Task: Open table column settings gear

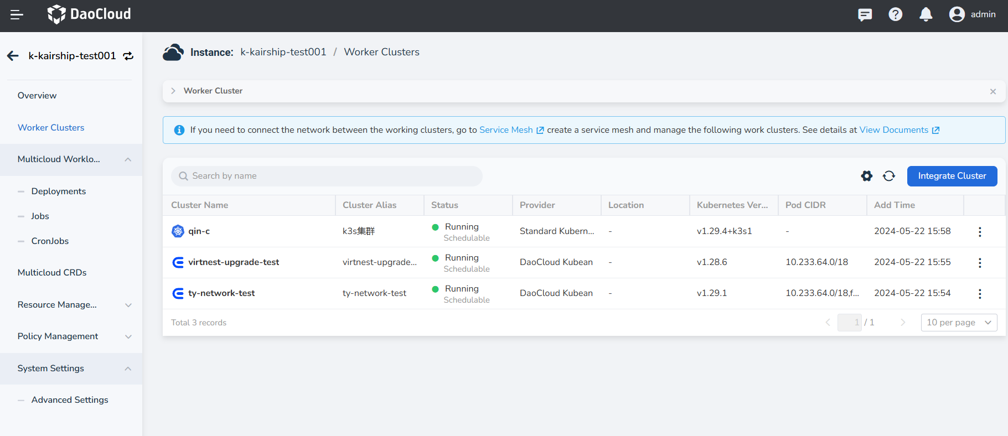Action: (866, 176)
